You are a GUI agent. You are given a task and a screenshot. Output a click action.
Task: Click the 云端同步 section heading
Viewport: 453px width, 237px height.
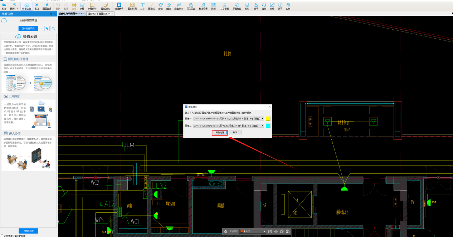tap(15, 97)
